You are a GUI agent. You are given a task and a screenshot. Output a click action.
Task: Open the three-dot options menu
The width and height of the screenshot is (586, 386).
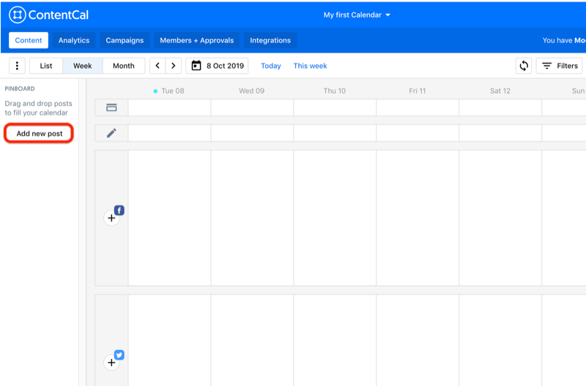click(x=17, y=66)
